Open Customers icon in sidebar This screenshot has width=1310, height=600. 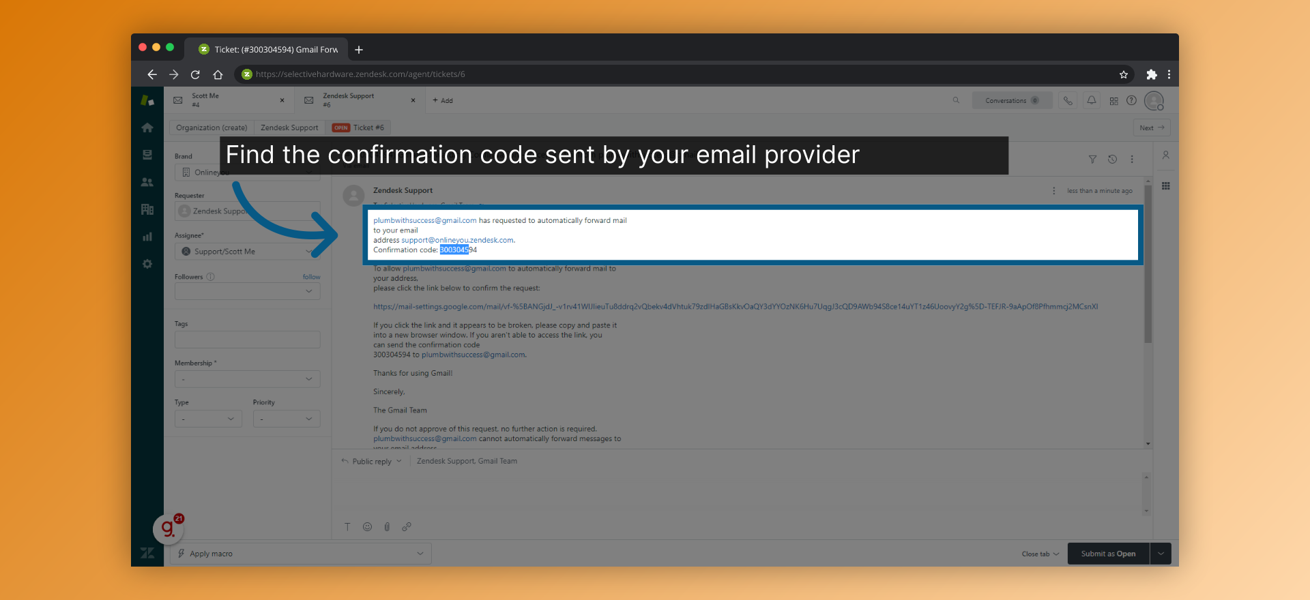(147, 182)
